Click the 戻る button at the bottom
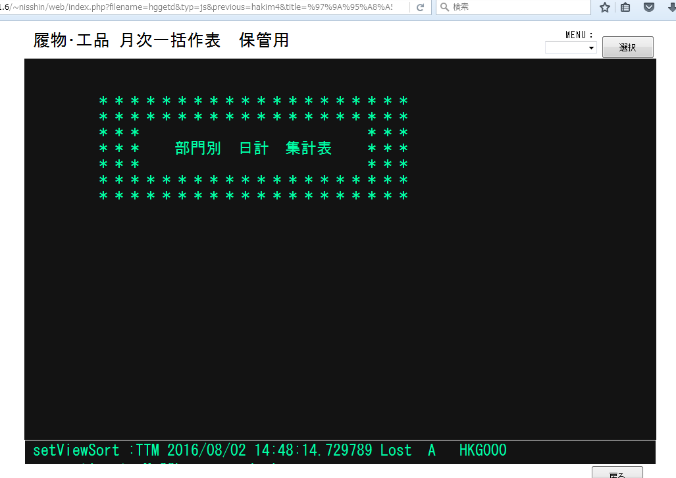 click(x=617, y=473)
